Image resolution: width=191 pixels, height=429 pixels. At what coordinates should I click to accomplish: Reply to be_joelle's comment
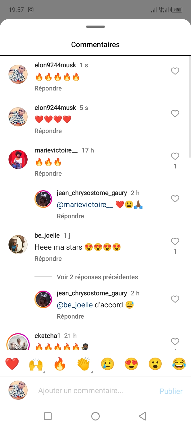[x=48, y=259]
